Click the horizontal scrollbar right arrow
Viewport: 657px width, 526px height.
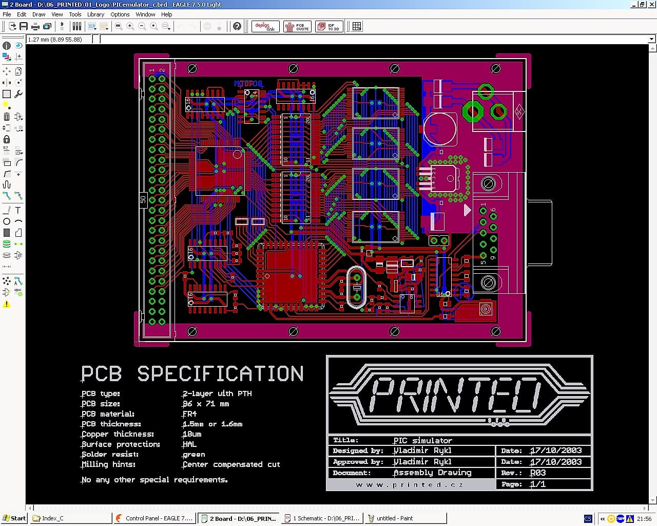click(645, 508)
